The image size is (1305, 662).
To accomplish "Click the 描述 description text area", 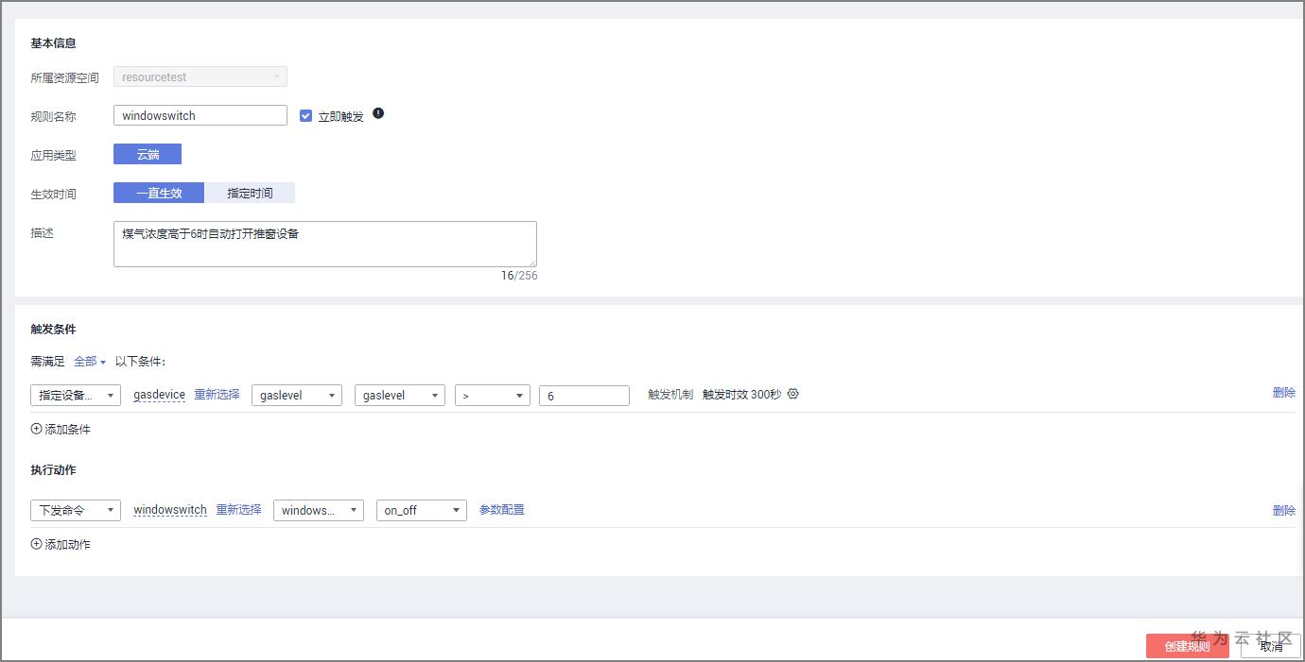I will coord(325,244).
